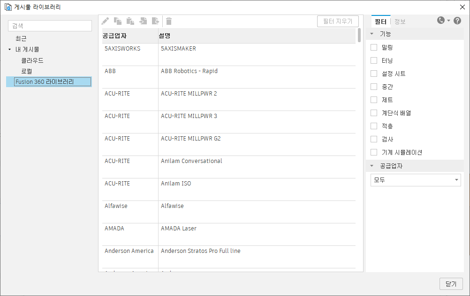Select the Alfawise description cell

pyautogui.click(x=257, y=212)
